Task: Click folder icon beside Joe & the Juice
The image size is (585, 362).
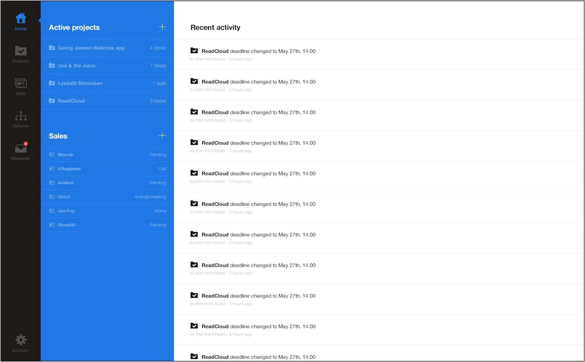Action: tap(52, 65)
